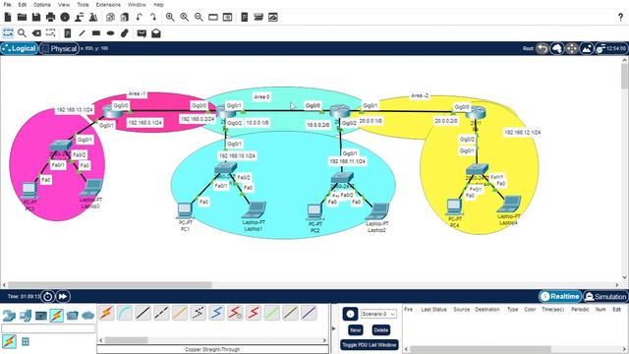Image resolution: width=629 pixels, height=354 pixels.
Task: Open the Tools menu
Action: pos(83,5)
